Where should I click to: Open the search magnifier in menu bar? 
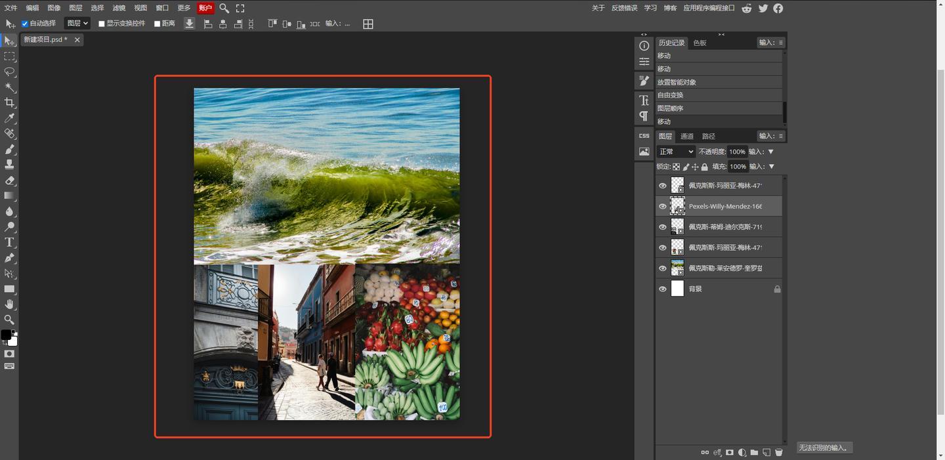224,9
